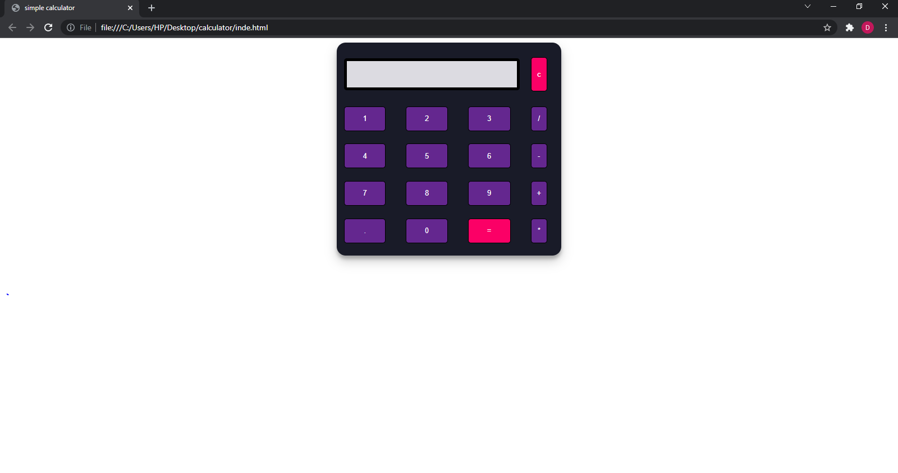Select the division operator button
Image resolution: width=898 pixels, height=473 pixels.
pyautogui.click(x=539, y=119)
